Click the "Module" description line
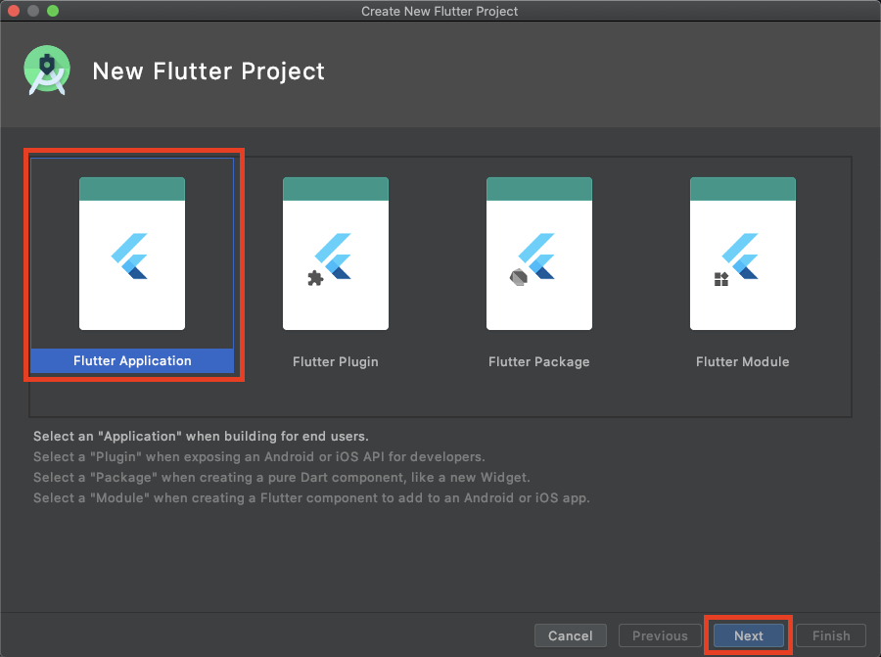The height and width of the screenshot is (657, 881). 311,498
